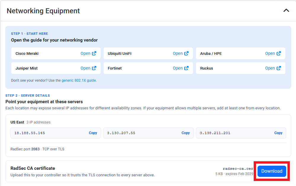The width and height of the screenshot is (296, 186).
Task: Click the Cisco Meraki vendor name
Action: coord(27,53)
